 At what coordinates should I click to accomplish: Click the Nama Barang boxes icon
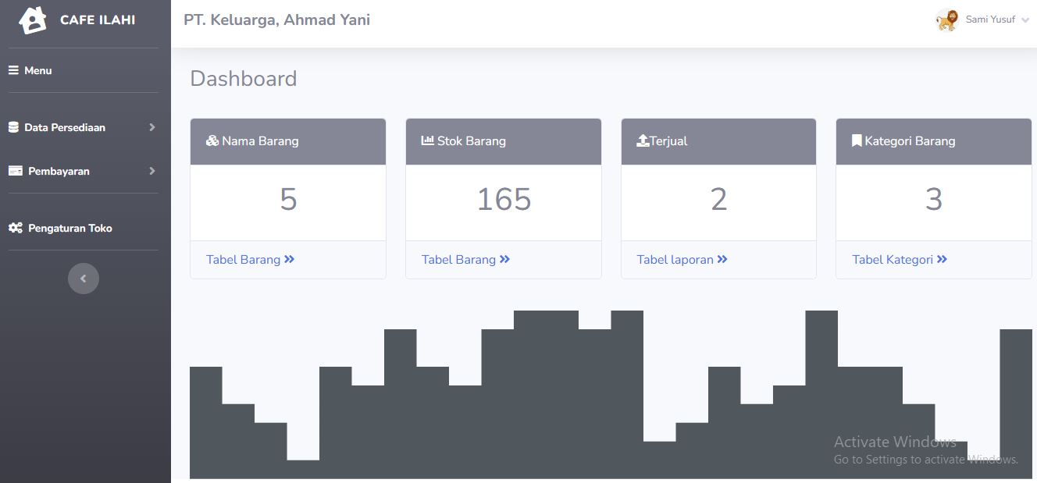(x=212, y=141)
